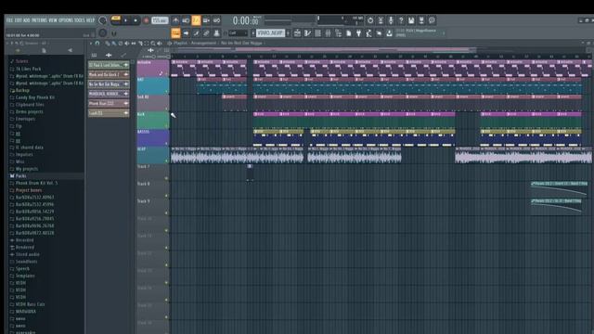Open the EDIT menu
Viewport: 594px width, 334px height.
tap(19, 20)
